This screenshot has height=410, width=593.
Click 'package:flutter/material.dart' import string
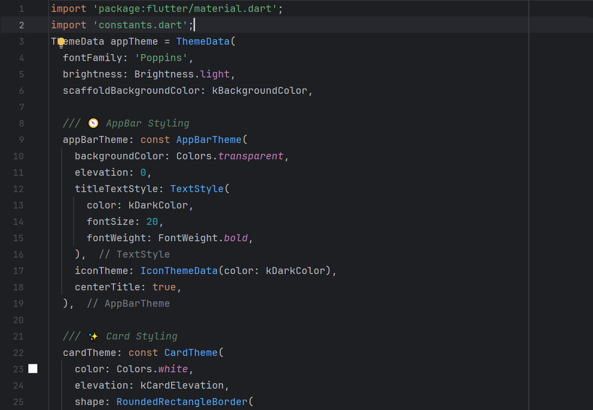point(185,8)
